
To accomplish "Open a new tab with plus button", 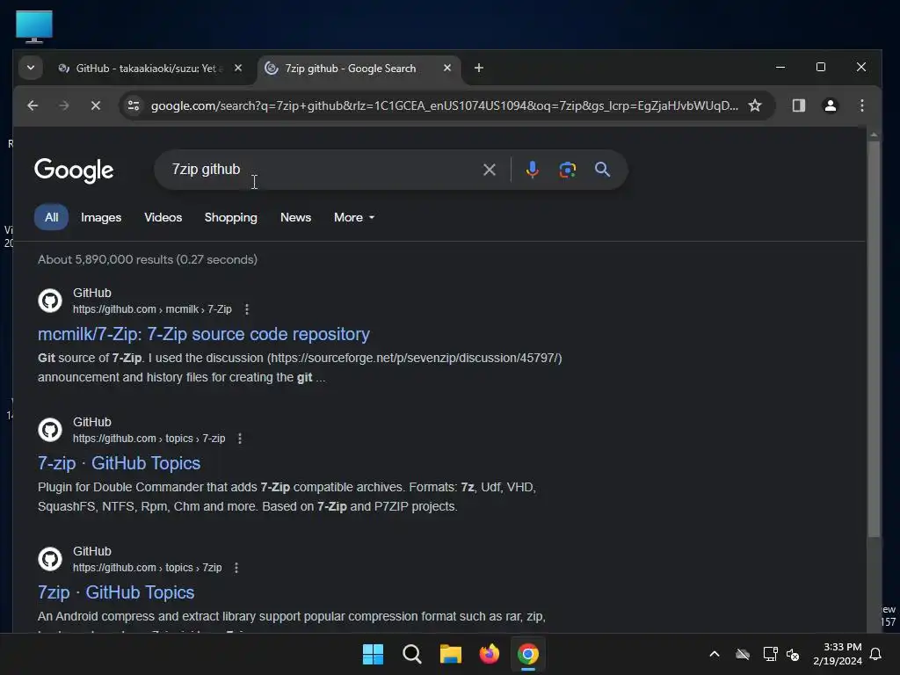I will (x=479, y=68).
